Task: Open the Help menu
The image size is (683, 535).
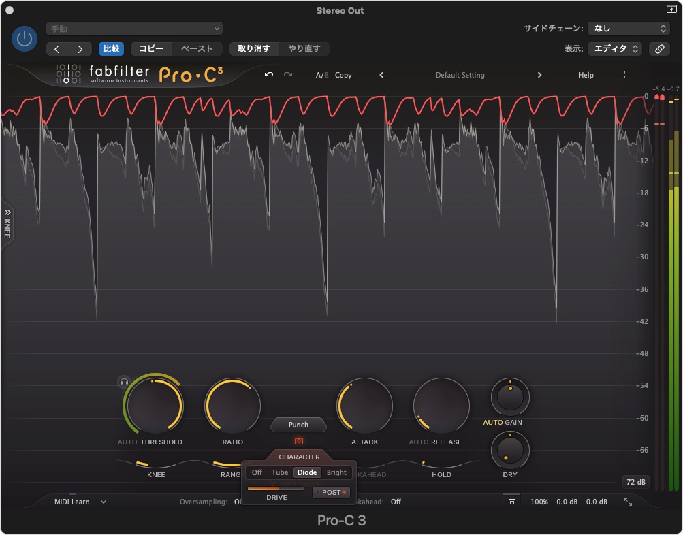Action: [x=586, y=75]
